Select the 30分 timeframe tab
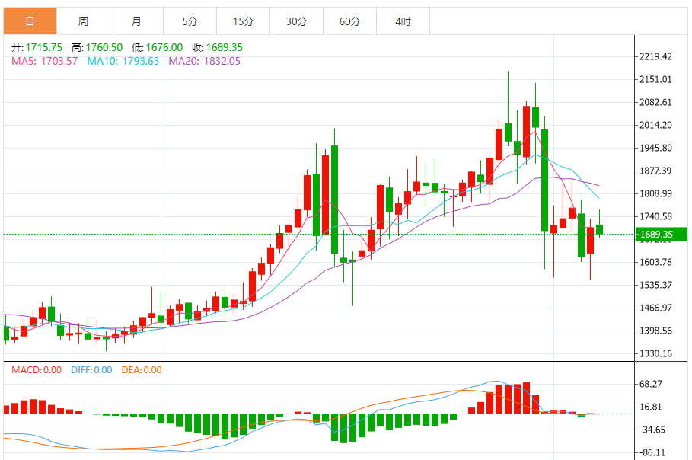The image size is (692, 460). point(296,21)
